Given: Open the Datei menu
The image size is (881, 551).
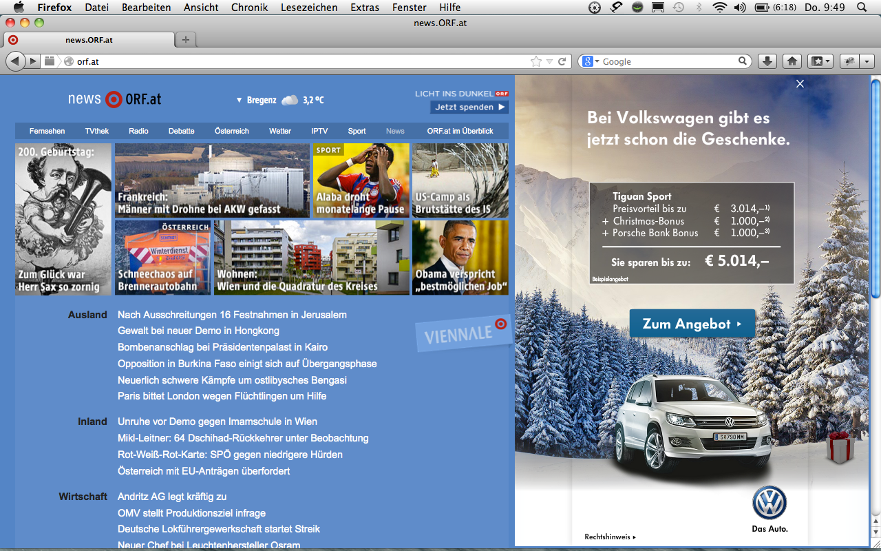Looking at the screenshot, I should tap(97, 7).
